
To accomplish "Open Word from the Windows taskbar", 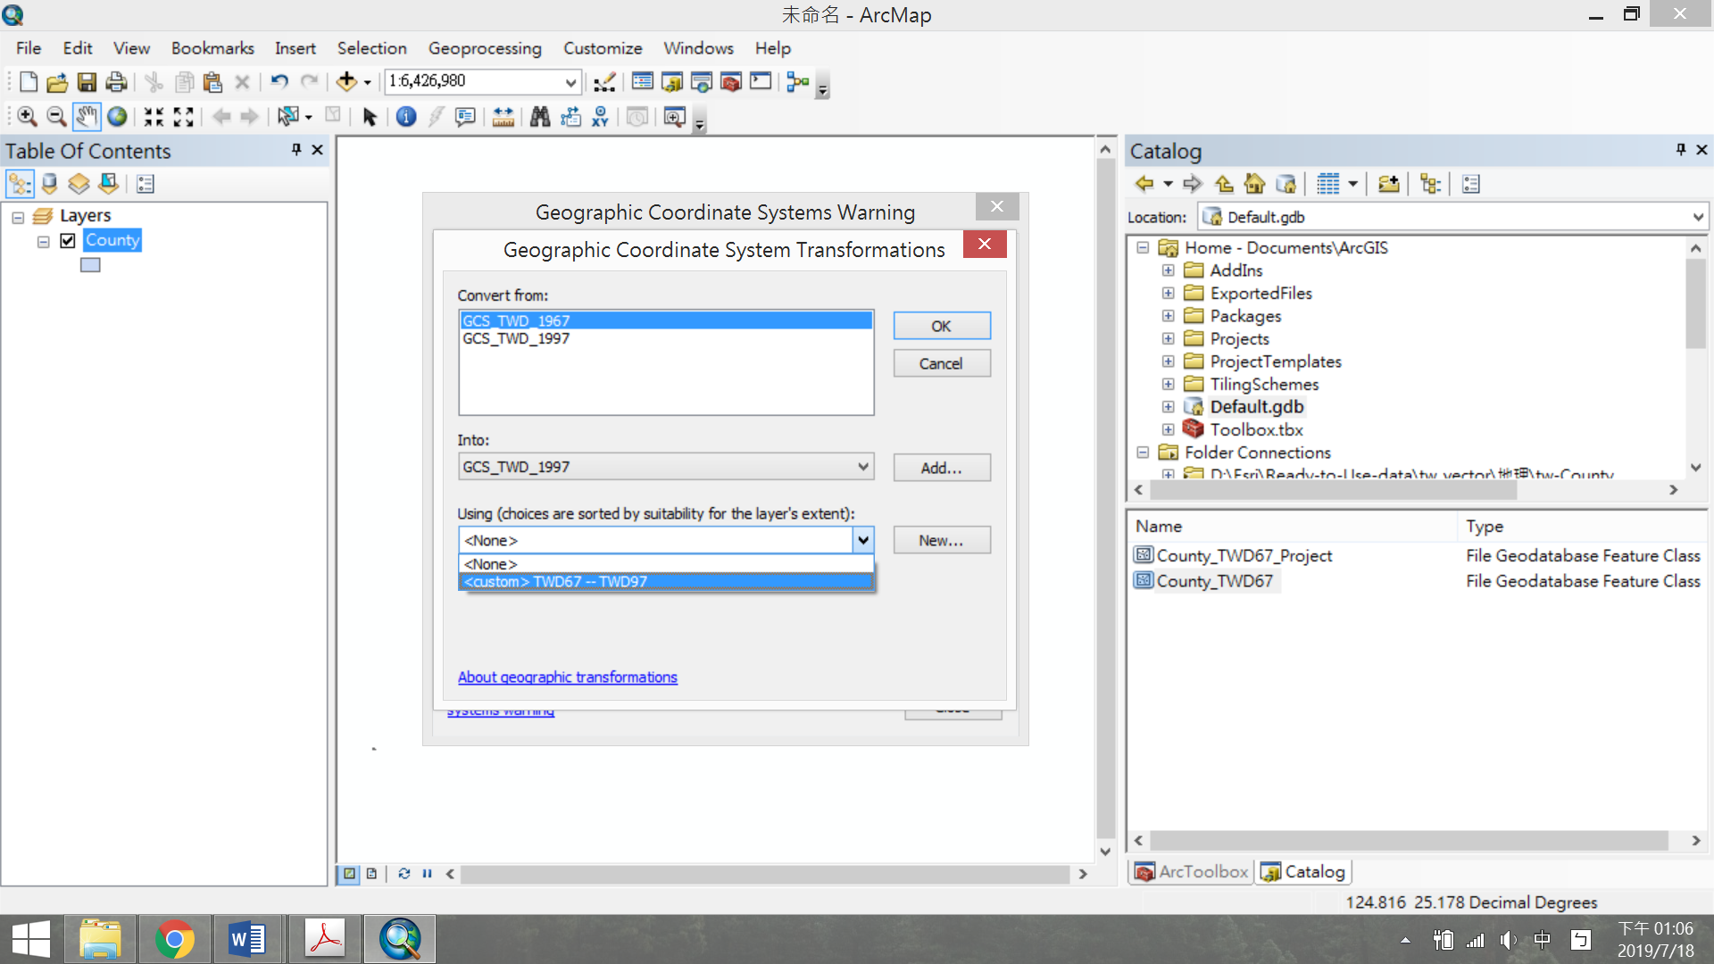I will 248,939.
